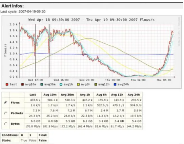
Task: Click the Flows/s graph title
Action: pyautogui.click(x=91, y=20)
